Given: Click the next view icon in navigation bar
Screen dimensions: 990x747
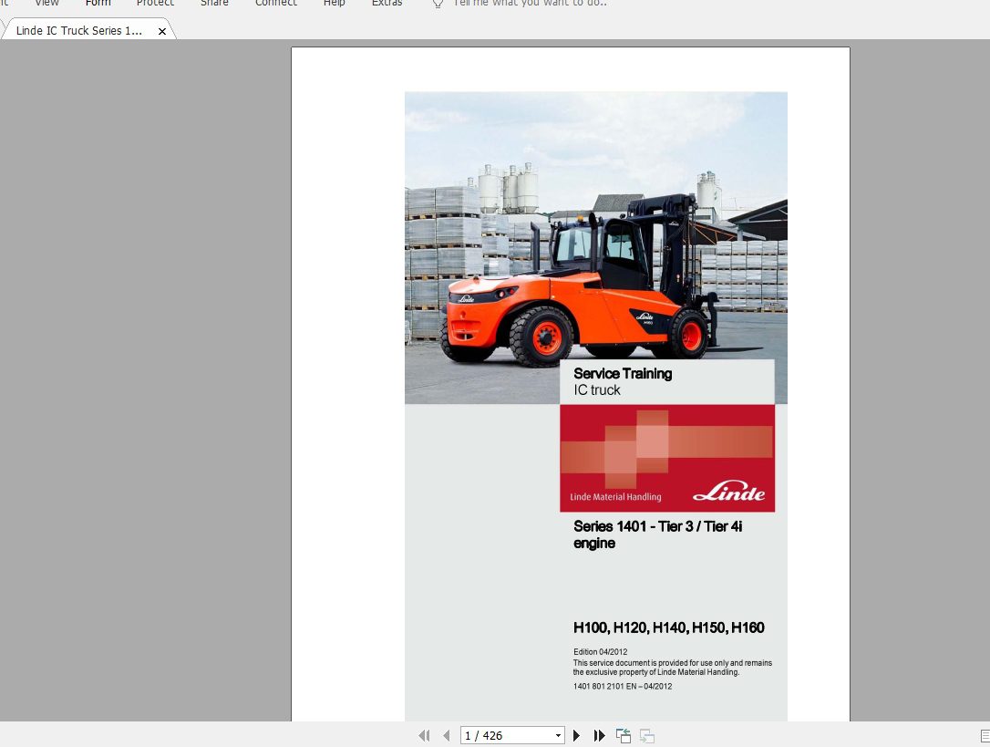Looking at the screenshot, I should click(x=647, y=736).
